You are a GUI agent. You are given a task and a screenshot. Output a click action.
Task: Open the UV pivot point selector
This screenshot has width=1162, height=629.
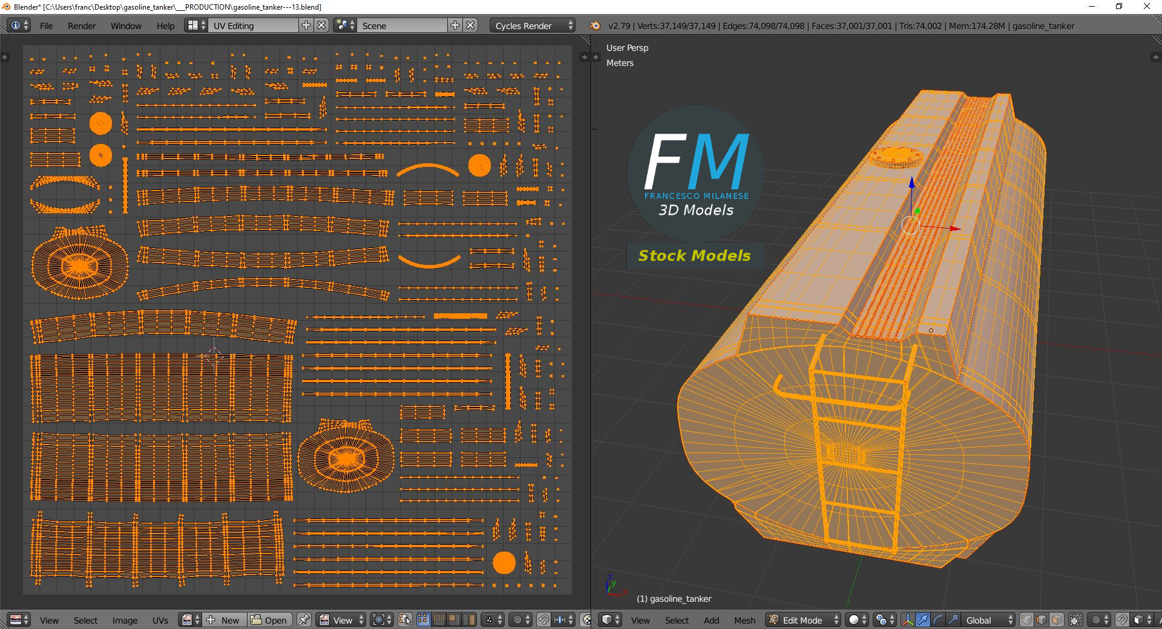click(382, 620)
